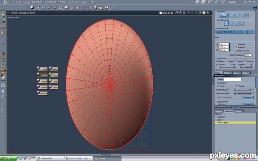Viewport: 258px width, 161px height.
Task: Select the magnifier zoom tool in left toolbar
Action: [3, 97]
